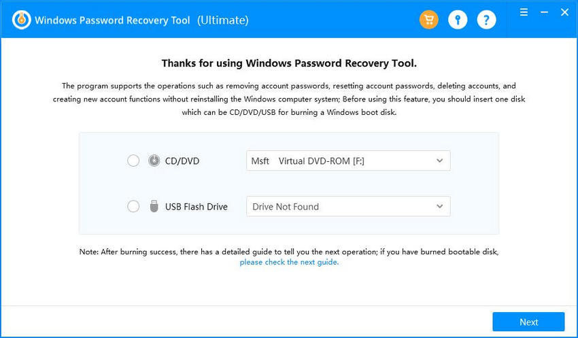The width and height of the screenshot is (578, 338).
Task: Click the app logo in title bar
Action: click(21, 20)
